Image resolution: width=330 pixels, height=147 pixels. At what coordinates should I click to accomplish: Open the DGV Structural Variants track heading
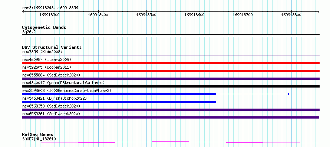pyautogui.click(x=52, y=47)
